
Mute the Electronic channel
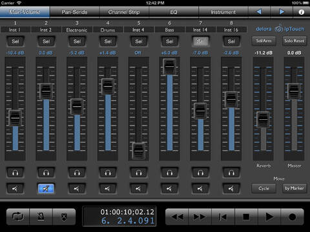click(77, 189)
